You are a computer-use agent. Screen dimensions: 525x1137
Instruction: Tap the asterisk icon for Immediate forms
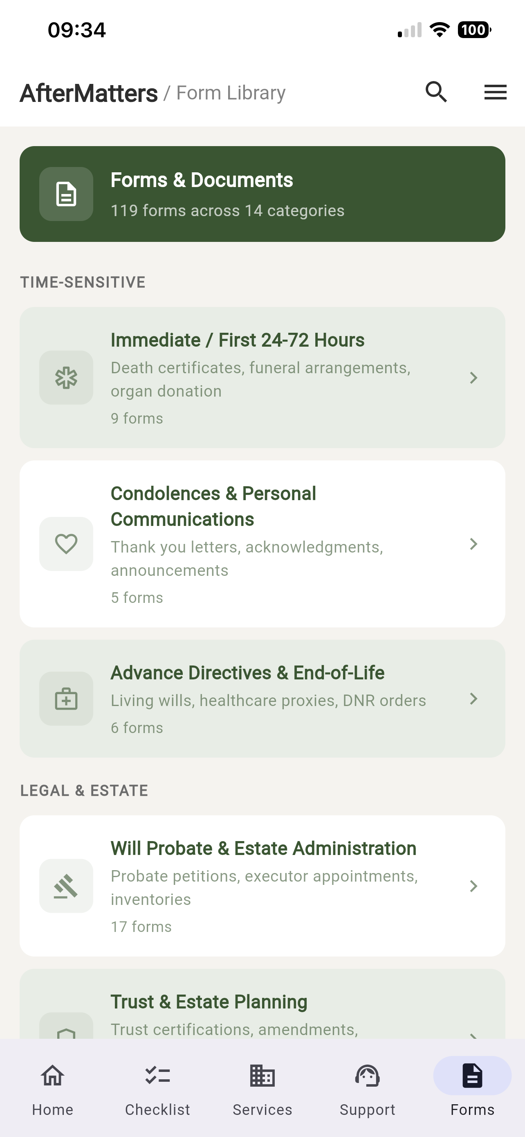[66, 378]
